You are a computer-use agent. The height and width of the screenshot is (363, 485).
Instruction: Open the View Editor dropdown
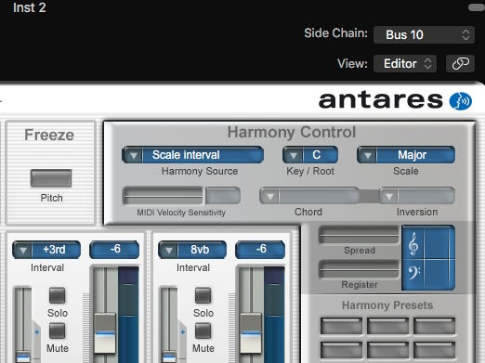click(405, 63)
